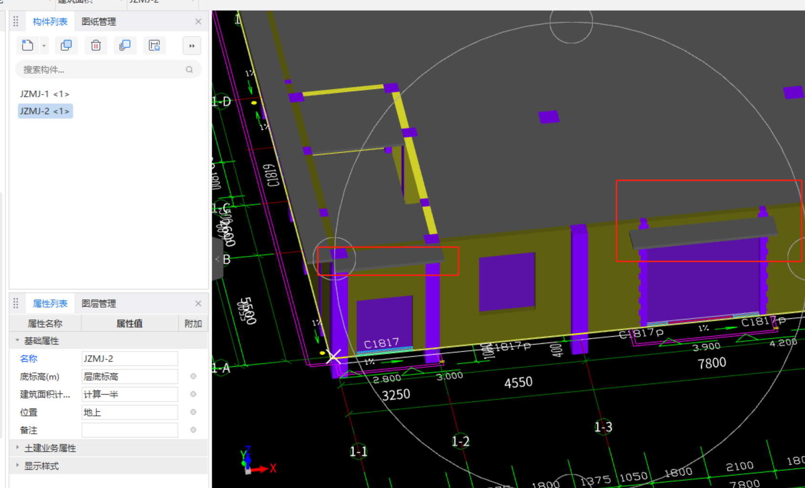The height and width of the screenshot is (488, 805).
Task: Click the inter-layer copy icon
Action: [x=125, y=45]
